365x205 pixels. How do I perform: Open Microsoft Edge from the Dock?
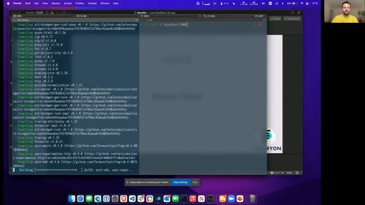coord(98,199)
